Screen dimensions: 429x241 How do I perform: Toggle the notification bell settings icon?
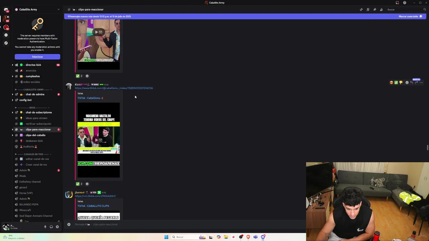[x=368, y=9]
